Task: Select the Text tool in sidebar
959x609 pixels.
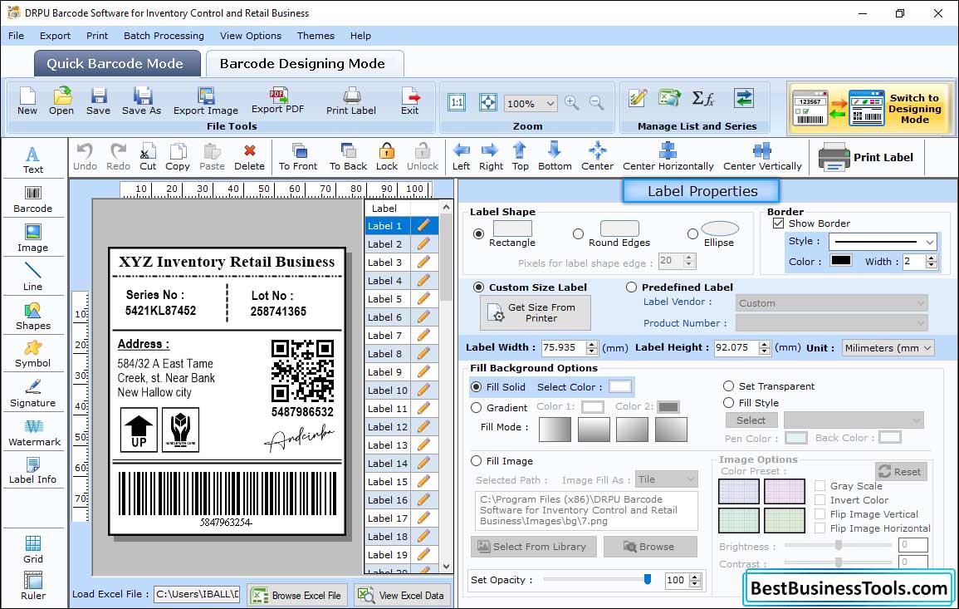Action: point(33,160)
